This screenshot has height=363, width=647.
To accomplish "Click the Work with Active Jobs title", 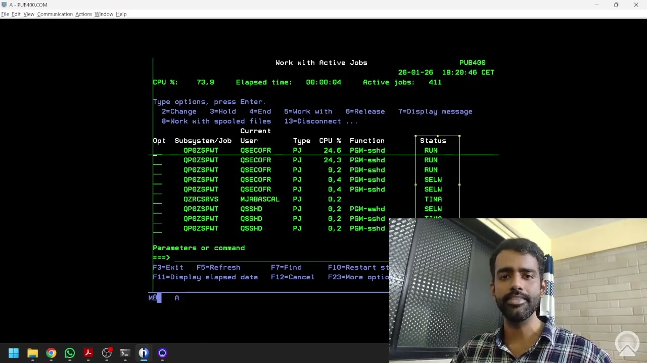I will pyautogui.click(x=321, y=63).
